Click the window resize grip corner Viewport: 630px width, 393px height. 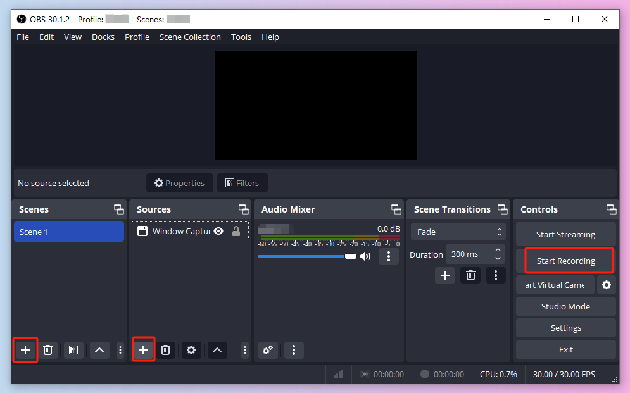pos(615,379)
